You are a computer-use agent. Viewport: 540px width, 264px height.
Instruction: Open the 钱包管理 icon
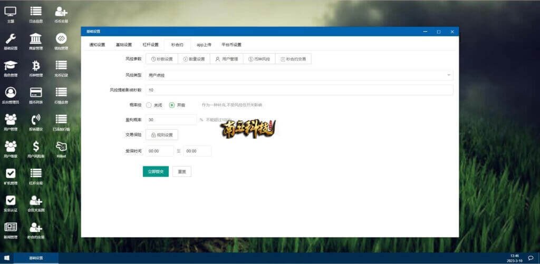pos(61,39)
